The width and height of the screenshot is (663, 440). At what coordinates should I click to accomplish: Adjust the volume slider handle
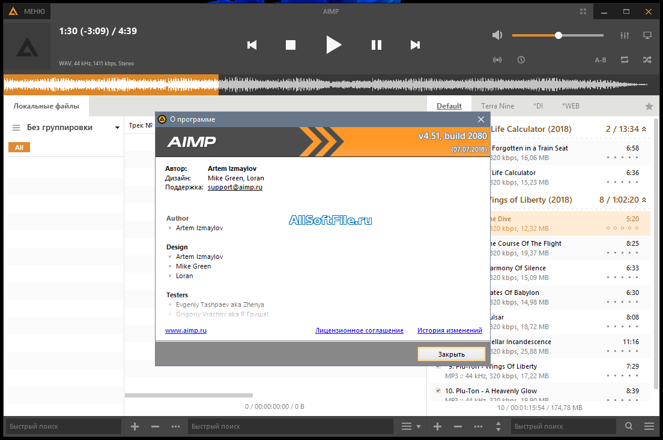pos(558,35)
